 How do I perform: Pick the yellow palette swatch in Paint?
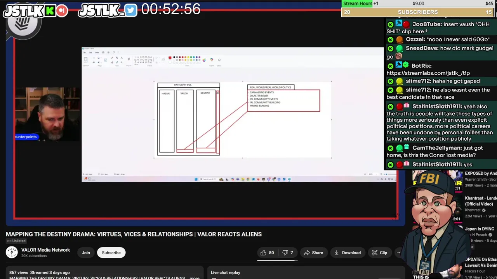pos(188,57)
